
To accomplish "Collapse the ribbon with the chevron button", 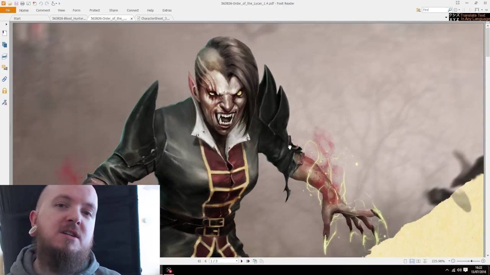I will 487,10.
